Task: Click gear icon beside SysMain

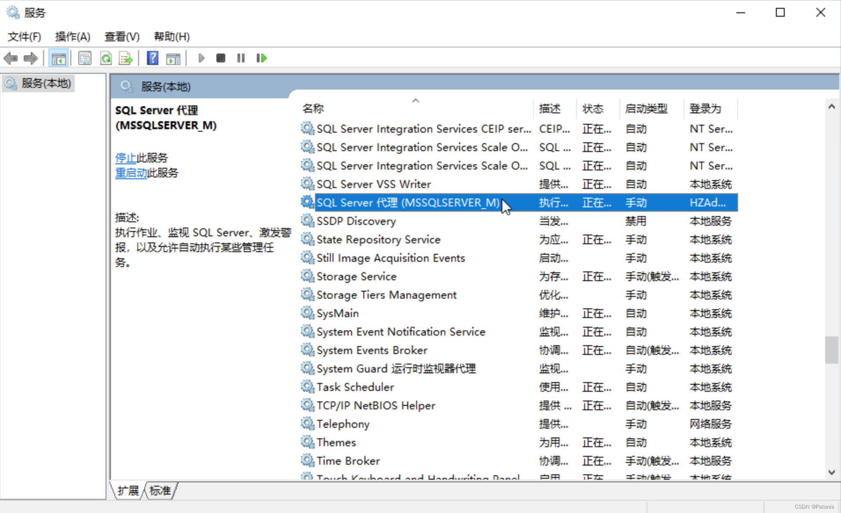Action: [x=307, y=312]
